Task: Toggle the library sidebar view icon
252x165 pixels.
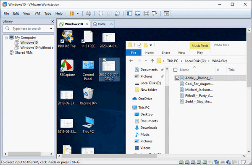Action: click(x=129, y=13)
